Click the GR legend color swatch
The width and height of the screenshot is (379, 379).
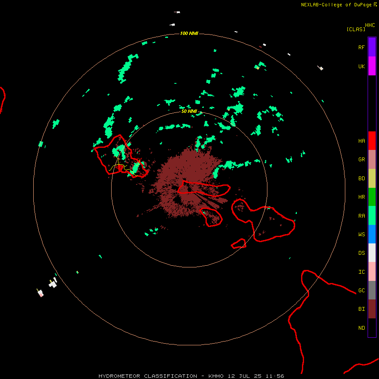tap(372, 160)
